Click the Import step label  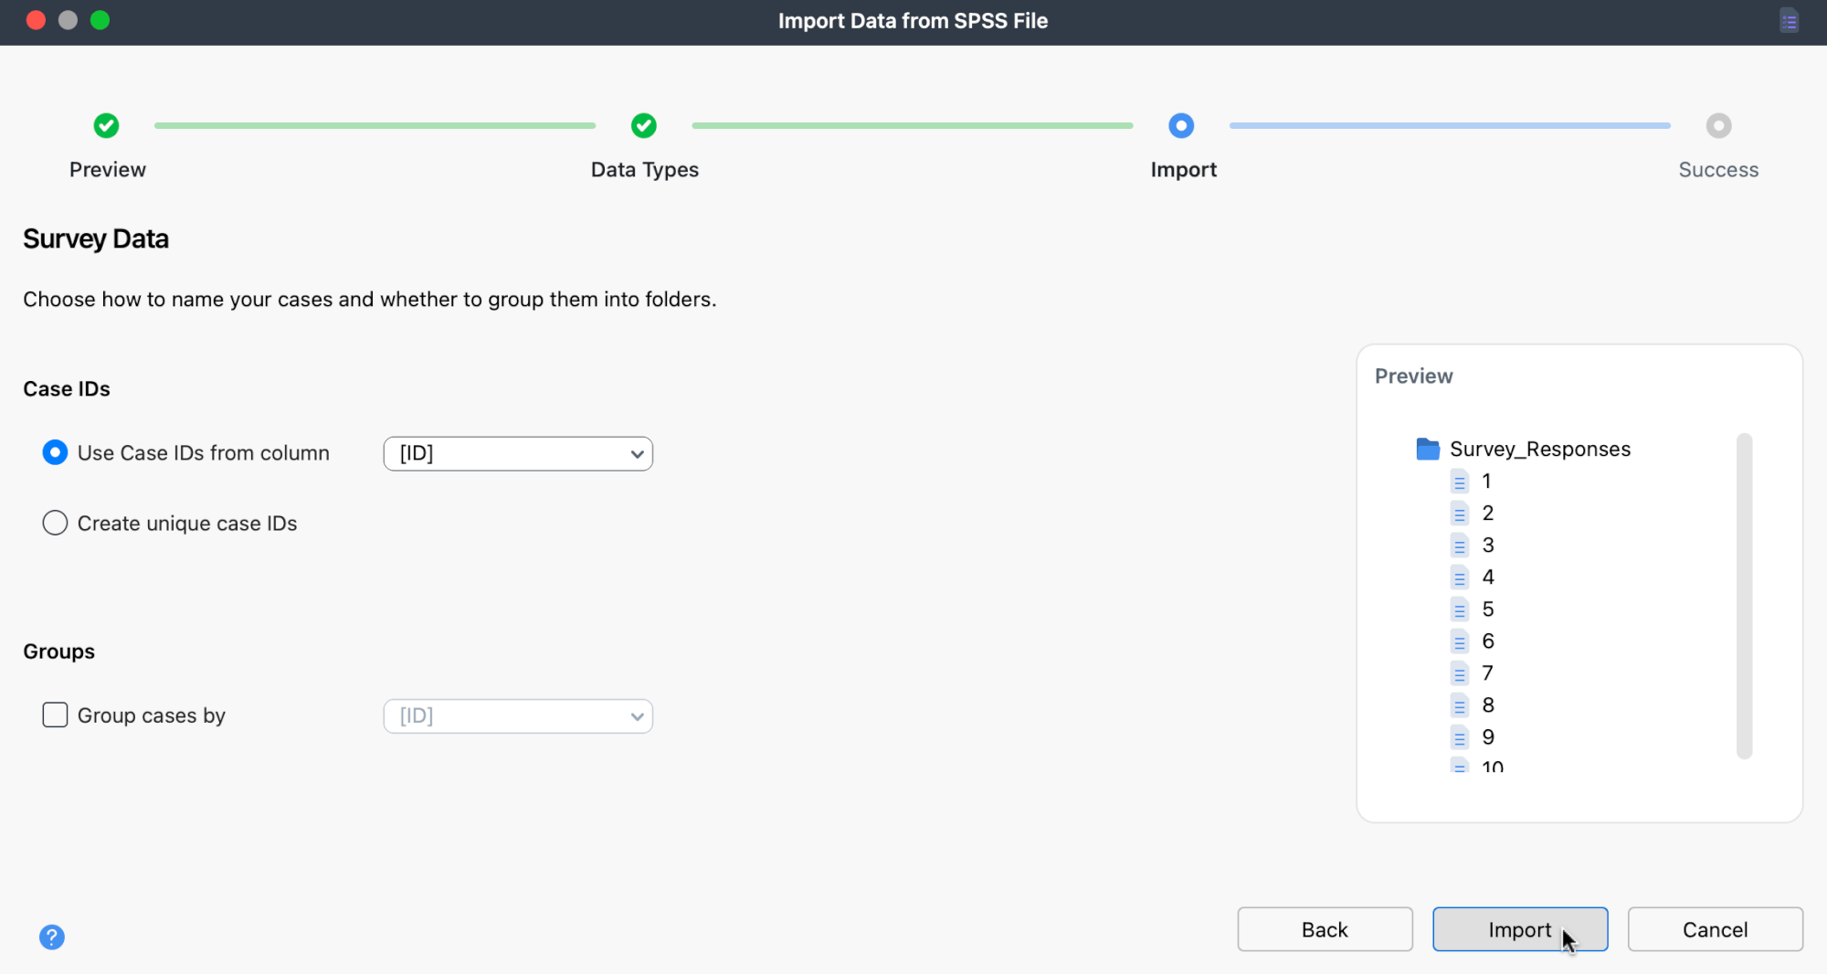pyautogui.click(x=1184, y=170)
